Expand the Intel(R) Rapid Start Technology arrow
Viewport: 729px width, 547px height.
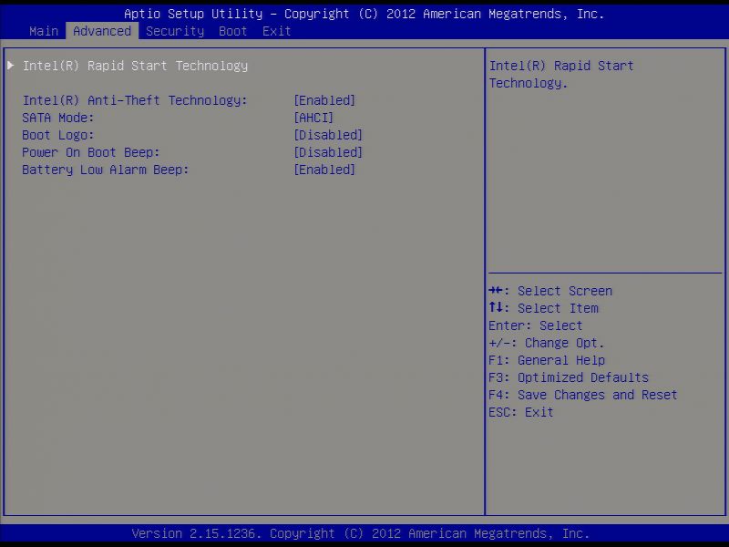coord(11,66)
